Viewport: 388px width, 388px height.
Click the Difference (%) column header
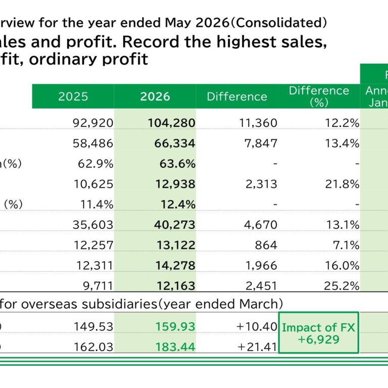[x=319, y=96]
